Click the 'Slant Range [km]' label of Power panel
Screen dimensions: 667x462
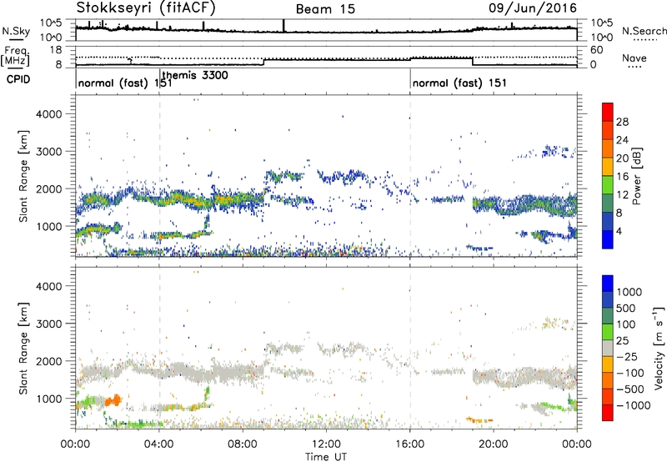click(23, 176)
